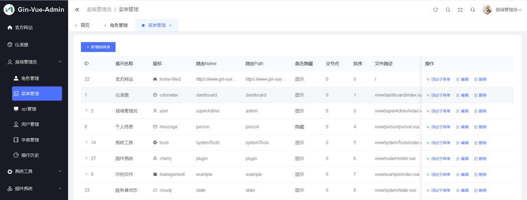Add submenu to 官方网站 row
527x200 pixels.
pos(438,79)
